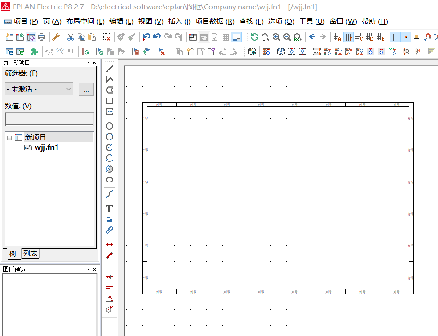Select the Rectangle drawing tool
Image resolution: width=438 pixels, height=336 pixels.
[109, 101]
